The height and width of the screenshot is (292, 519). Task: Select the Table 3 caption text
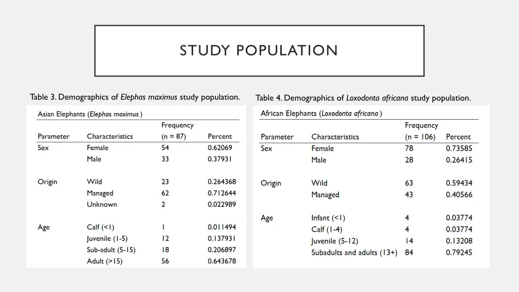(135, 97)
